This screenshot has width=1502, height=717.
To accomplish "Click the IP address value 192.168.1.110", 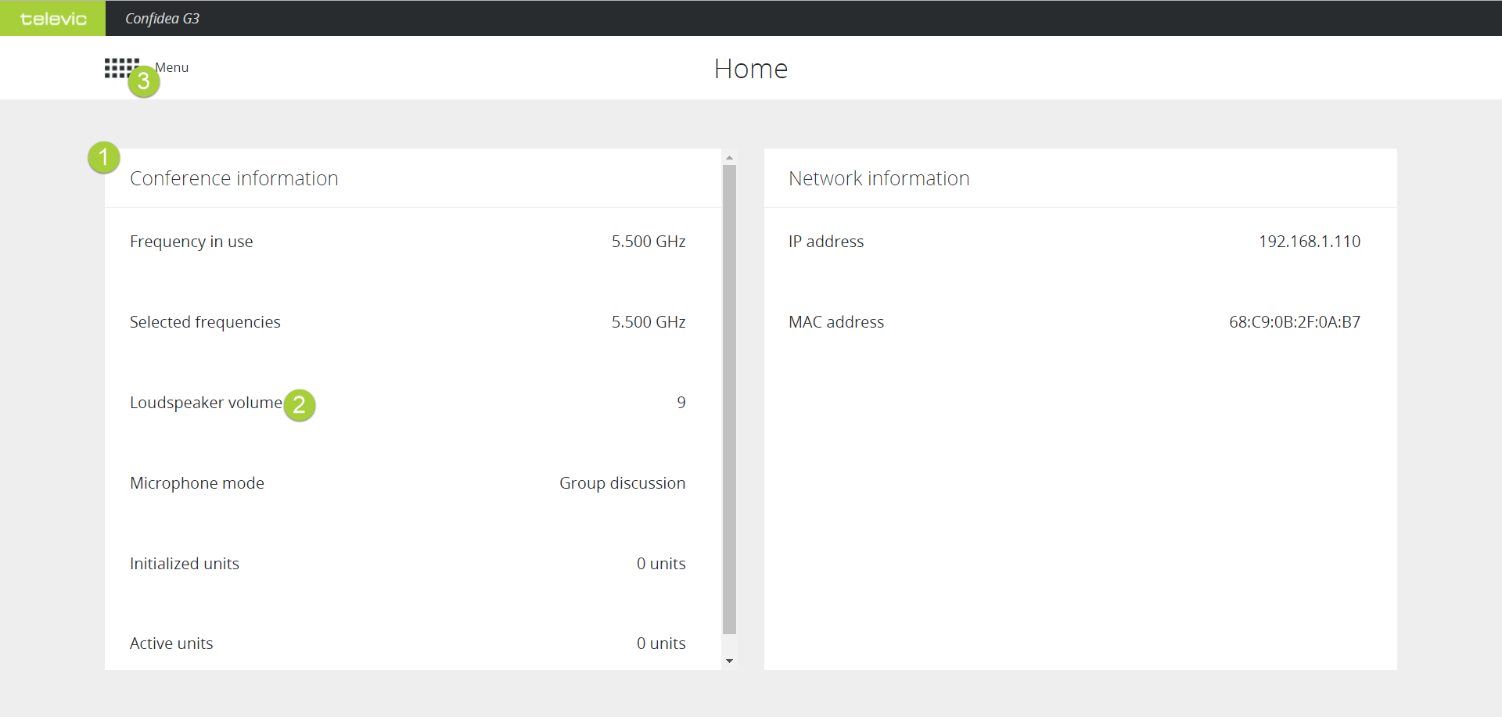I will pyautogui.click(x=1309, y=242).
